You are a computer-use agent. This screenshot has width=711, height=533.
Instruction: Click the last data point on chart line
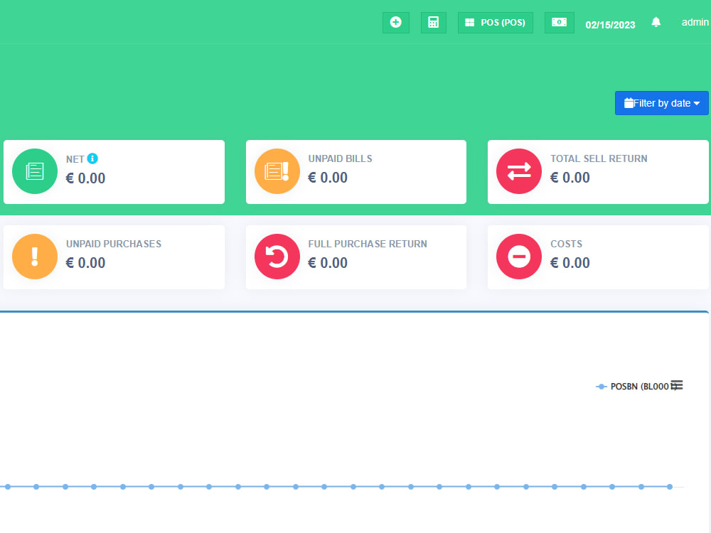(670, 487)
